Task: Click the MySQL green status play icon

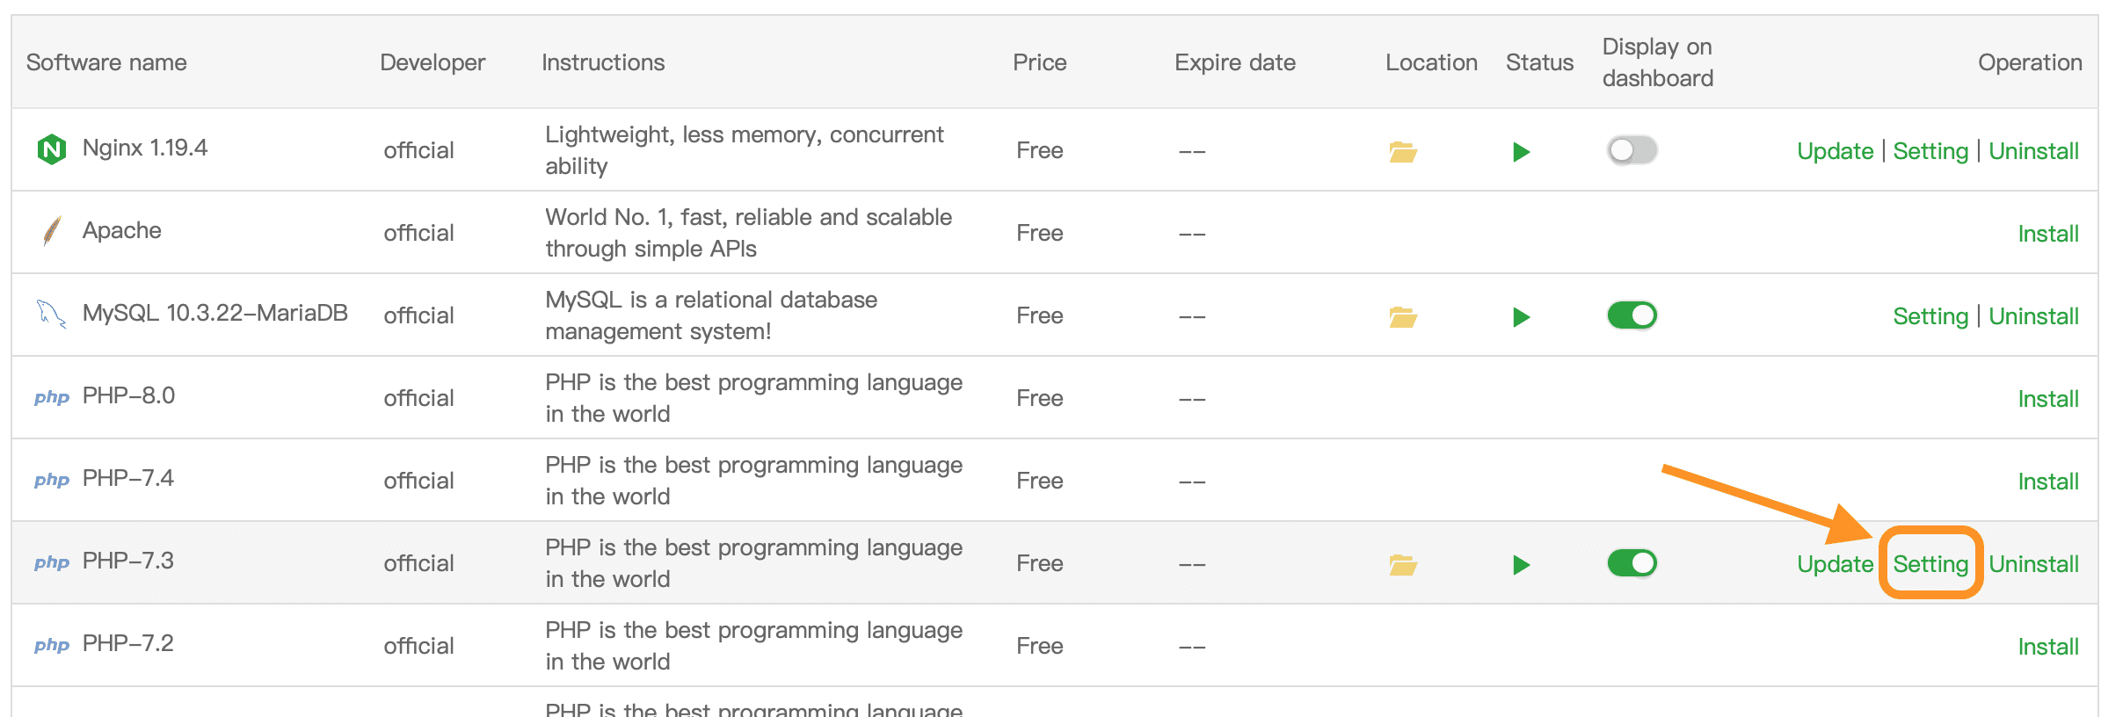Action: click(1521, 316)
